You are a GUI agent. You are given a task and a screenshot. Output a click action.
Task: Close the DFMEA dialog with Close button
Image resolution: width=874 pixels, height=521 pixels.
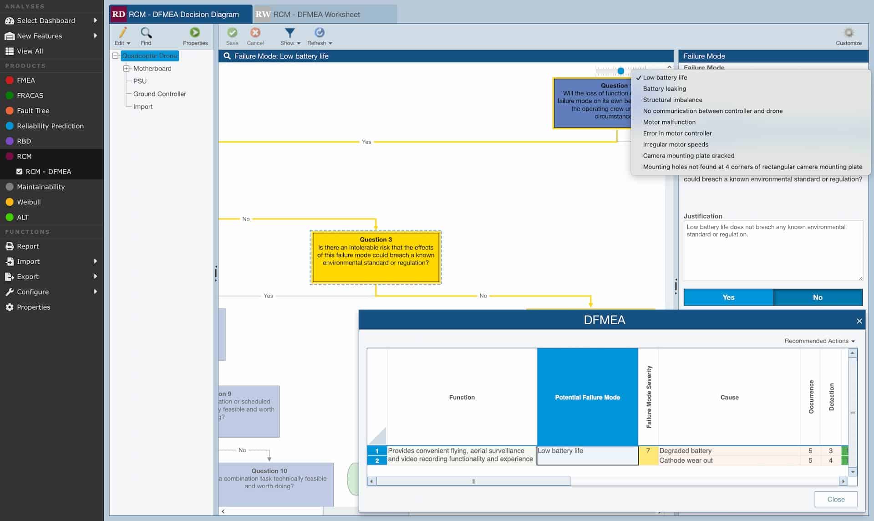tap(836, 499)
